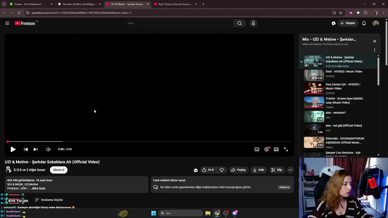Start voice search with microphone icon
This screenshot has width=388, height=218.
pyautogui.click(x=253, y=23)
